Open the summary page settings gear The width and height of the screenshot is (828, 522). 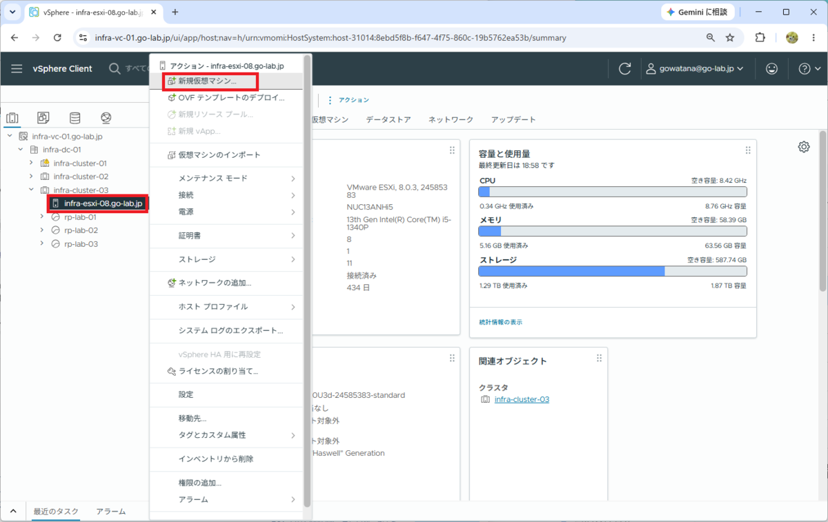tap(804, 147)
